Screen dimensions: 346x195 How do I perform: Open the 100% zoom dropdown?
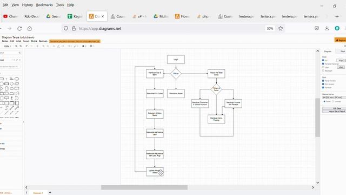tap(7, 46)
